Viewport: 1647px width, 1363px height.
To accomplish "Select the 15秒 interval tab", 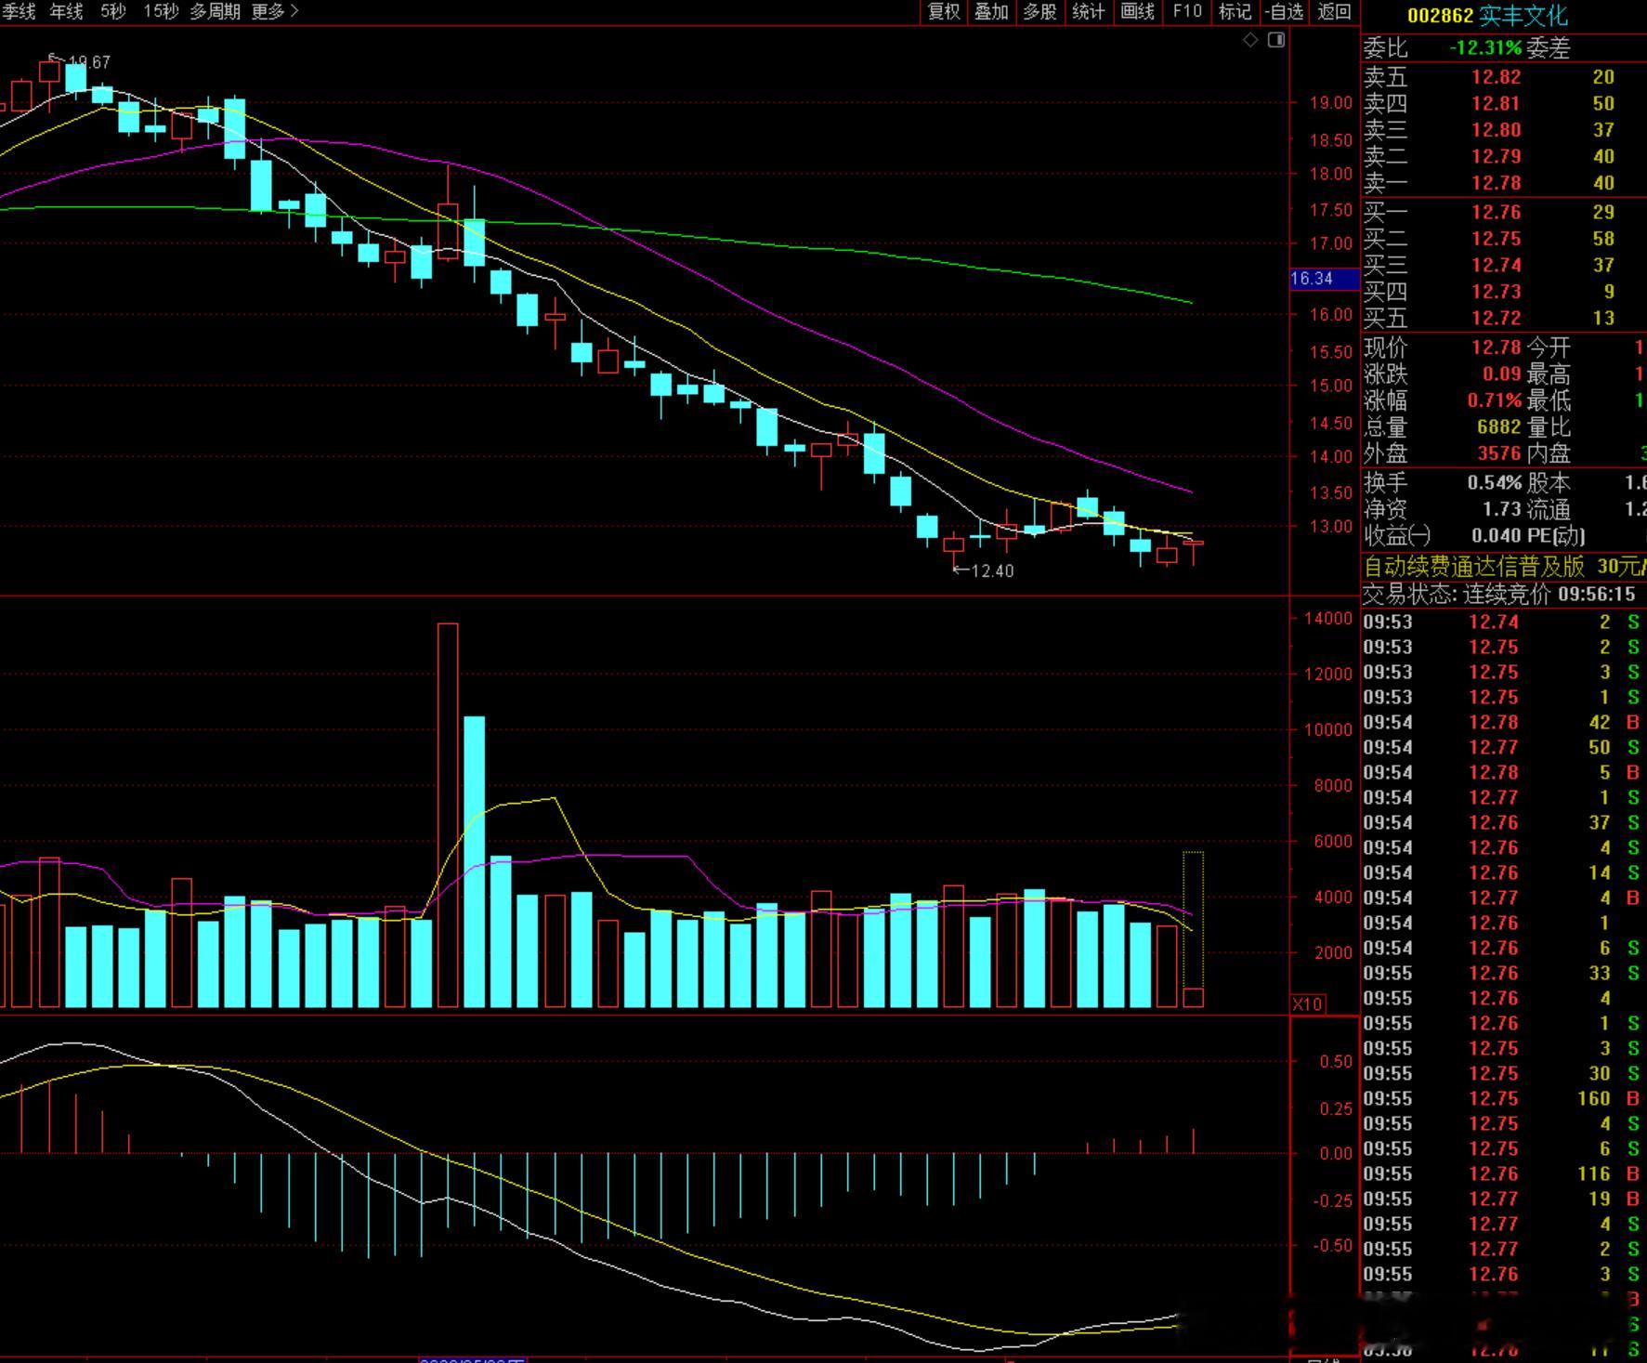I will 161,11.
